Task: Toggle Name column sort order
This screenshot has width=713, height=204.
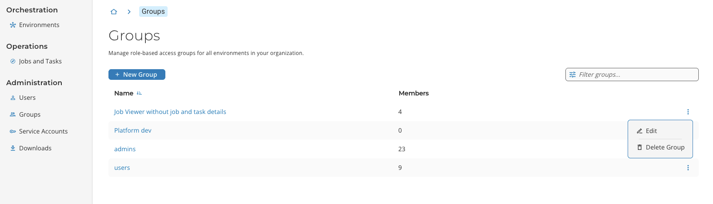Action: tap(139, 93)
